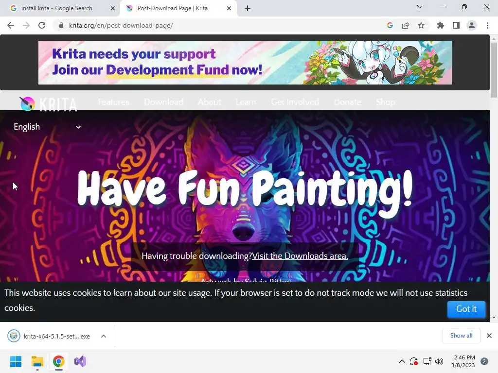Click the page vertical scrollbar thumb
Image resolution: width=498 pixels, height=373 pixels.
tap(494, 70)
